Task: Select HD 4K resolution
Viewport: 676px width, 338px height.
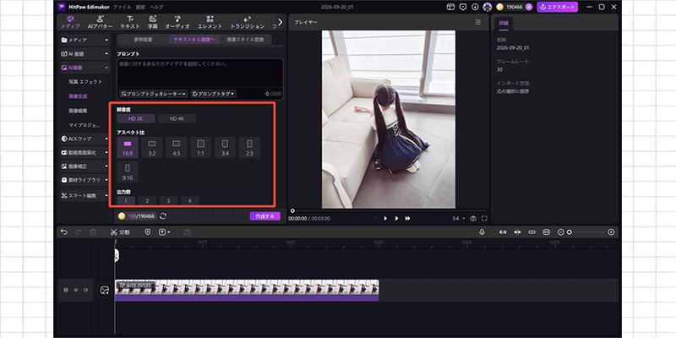Action: coord(177,118)
